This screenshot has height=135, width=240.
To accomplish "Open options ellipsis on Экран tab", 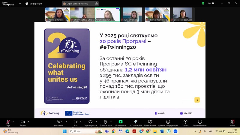I will 96,4.
